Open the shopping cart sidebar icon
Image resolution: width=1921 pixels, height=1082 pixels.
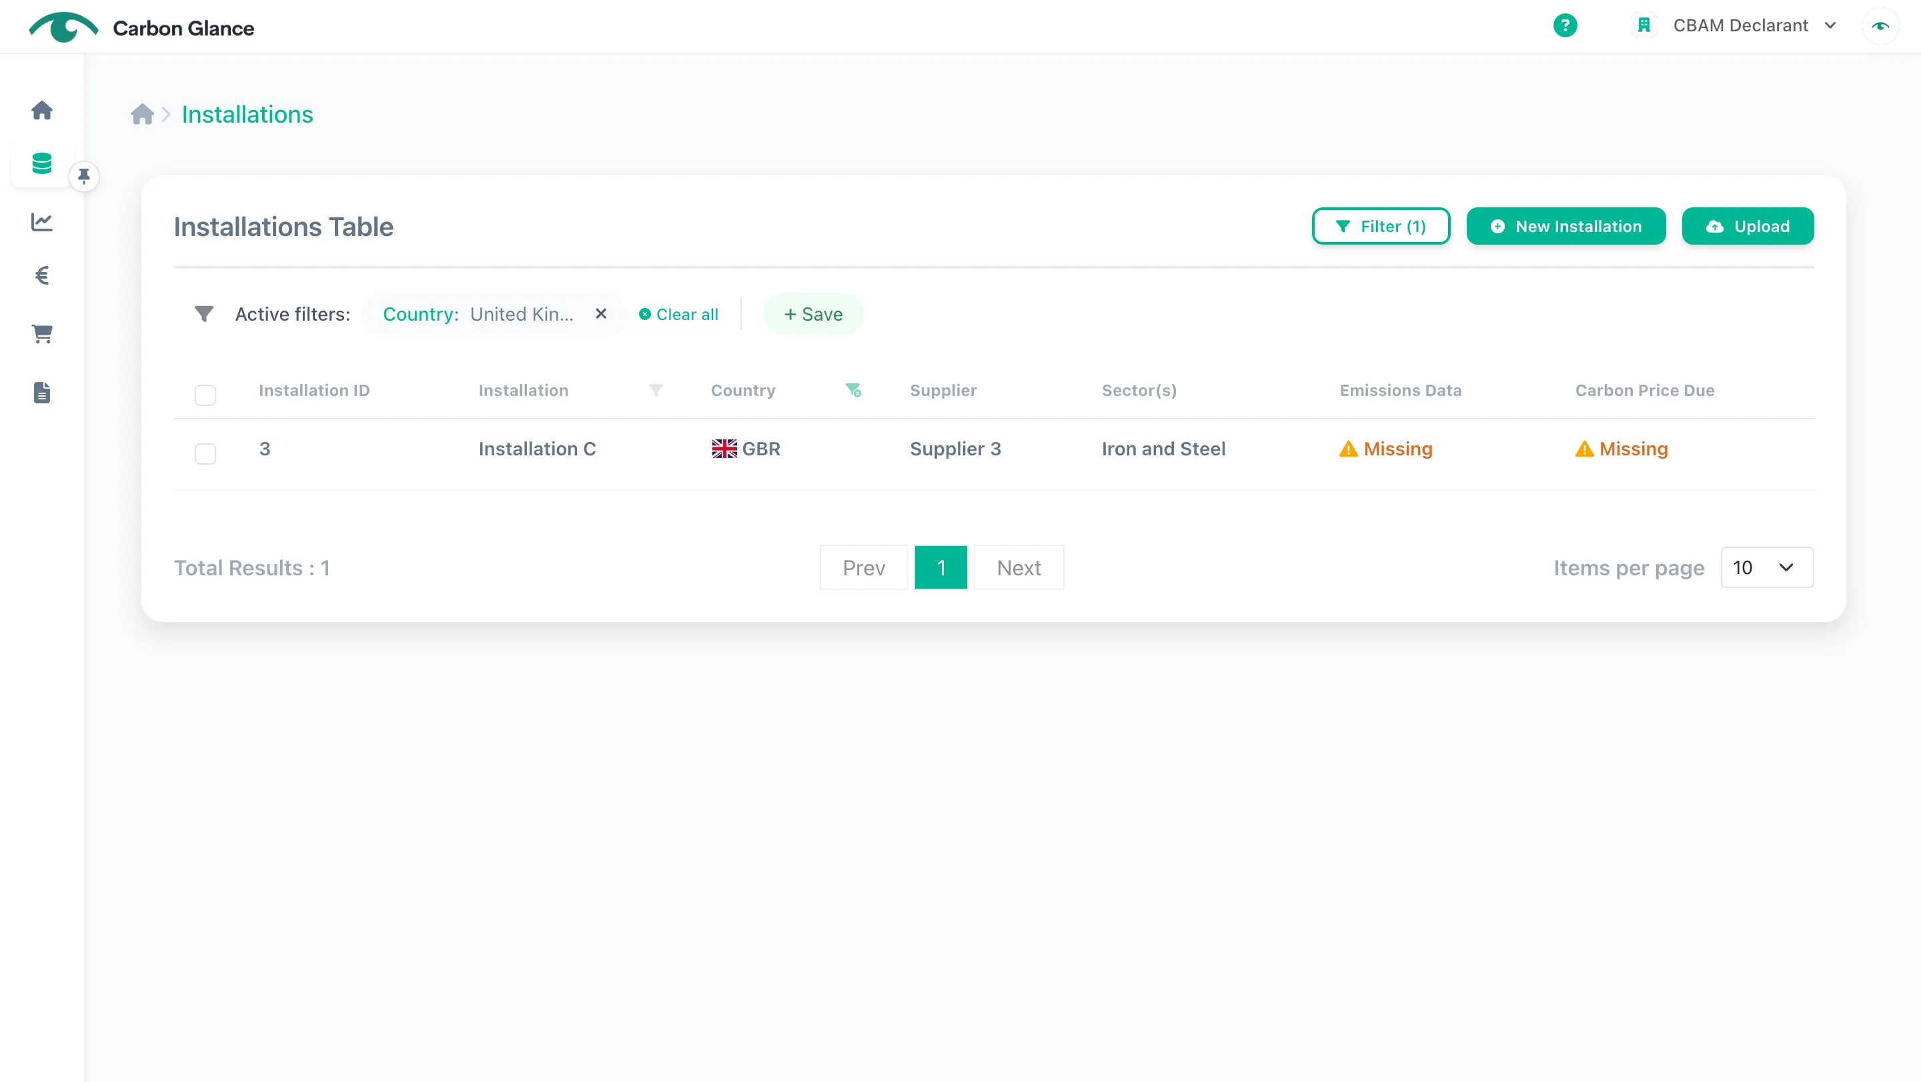[x=42, y=334]
